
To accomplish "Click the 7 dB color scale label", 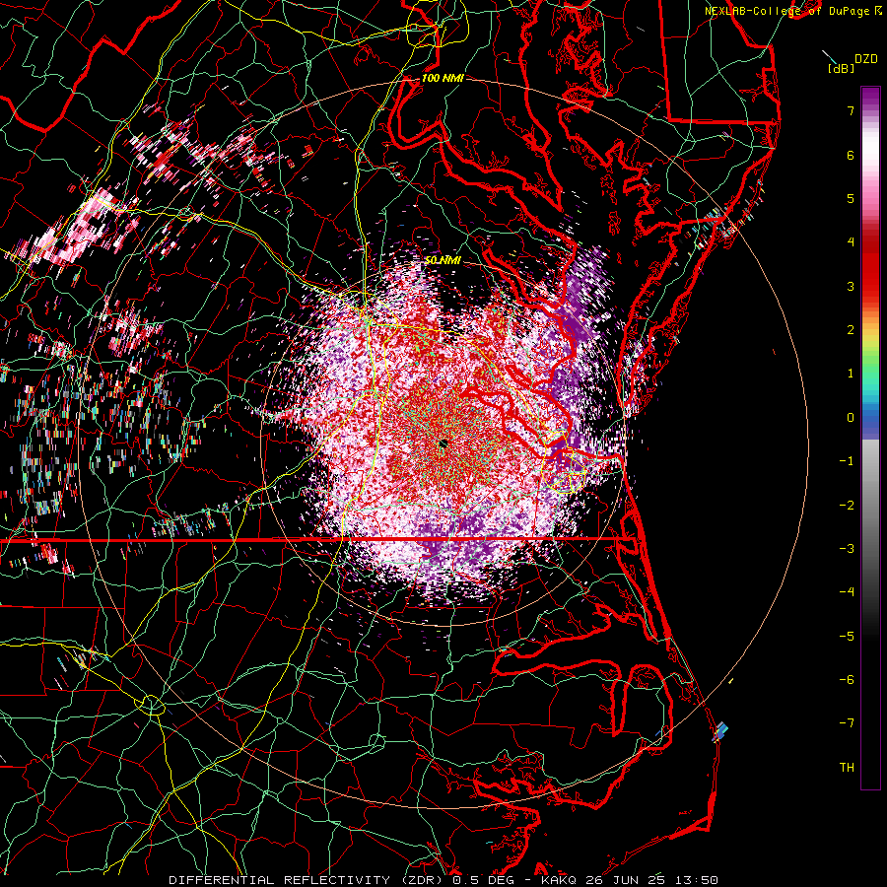I will 851,110.
